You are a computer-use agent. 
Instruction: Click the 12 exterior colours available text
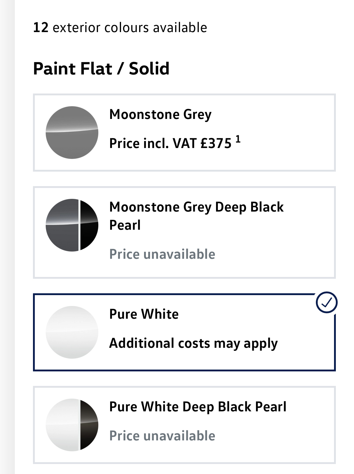pos(120,28)
